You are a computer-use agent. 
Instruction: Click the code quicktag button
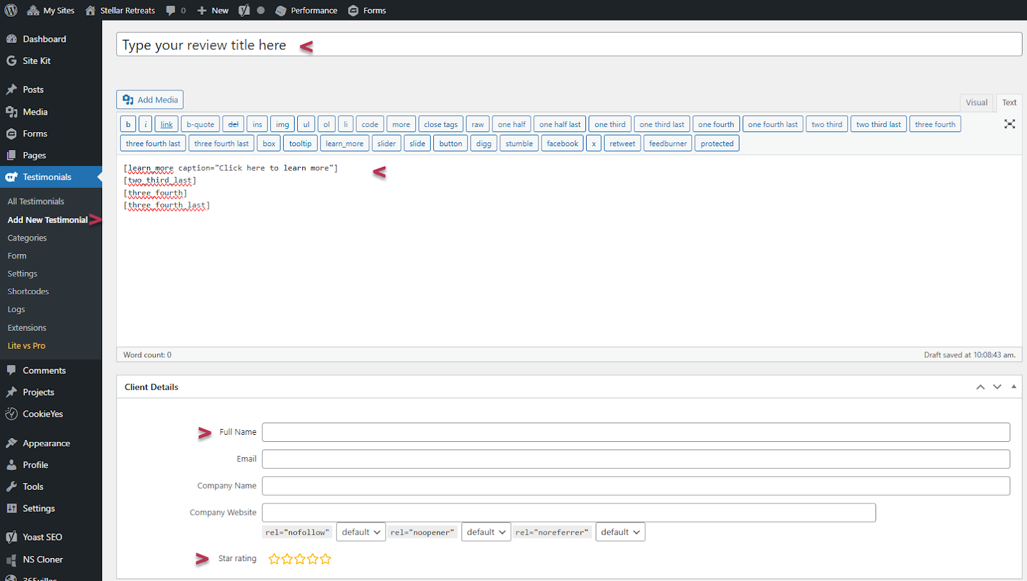tap(370, 124)
